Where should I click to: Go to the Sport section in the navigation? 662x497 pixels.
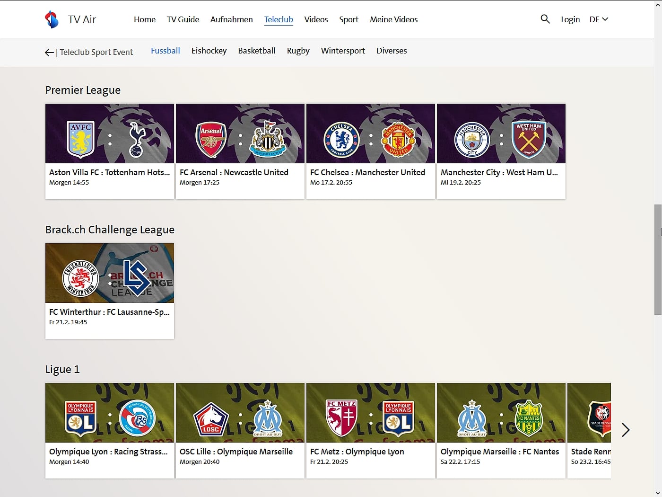pyautogui.click(x=348, y=19)
